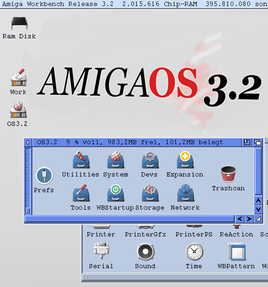Click the depth gadget of OS3.2 window
Screen dimensions: 268x287
(257, 142)
